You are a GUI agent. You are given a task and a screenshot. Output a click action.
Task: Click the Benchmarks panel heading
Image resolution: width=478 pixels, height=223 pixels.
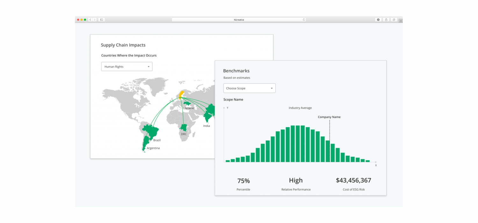[x=236, y=71]
